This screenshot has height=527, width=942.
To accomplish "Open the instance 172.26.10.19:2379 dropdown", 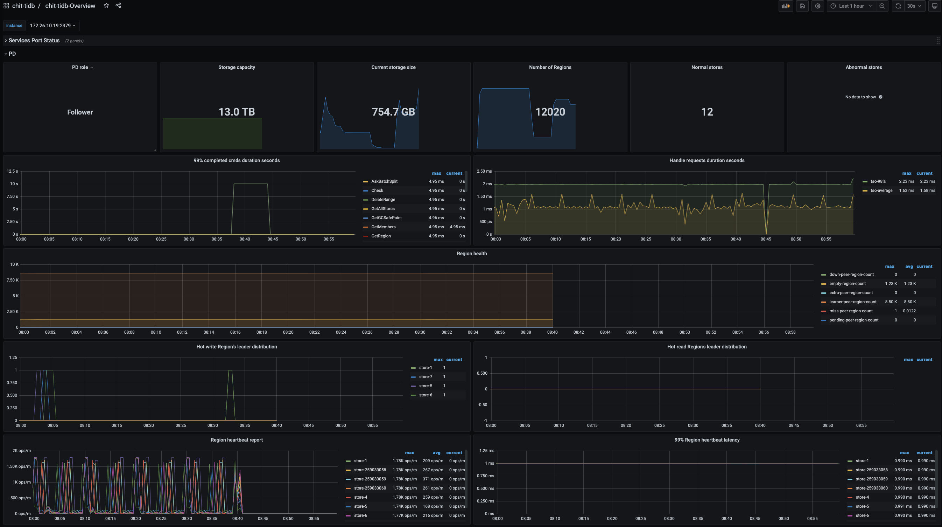I will pos(52,26).
